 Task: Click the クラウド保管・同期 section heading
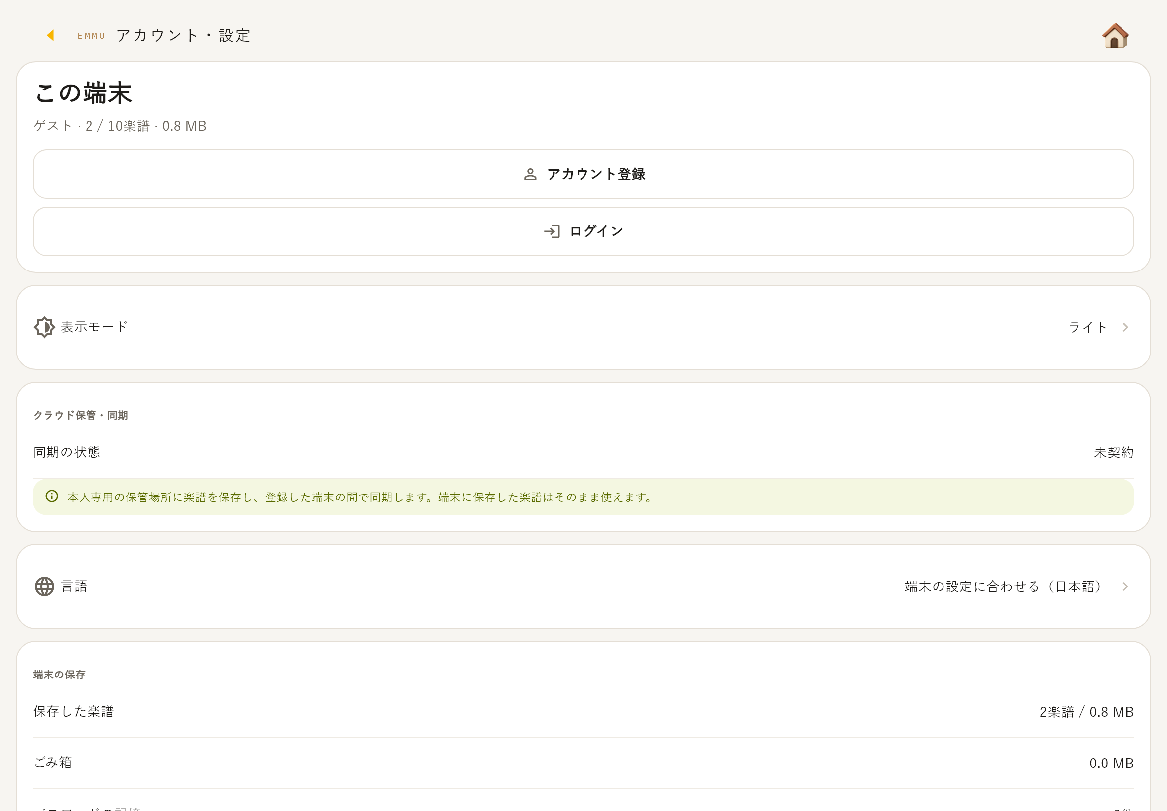point(80,415)
